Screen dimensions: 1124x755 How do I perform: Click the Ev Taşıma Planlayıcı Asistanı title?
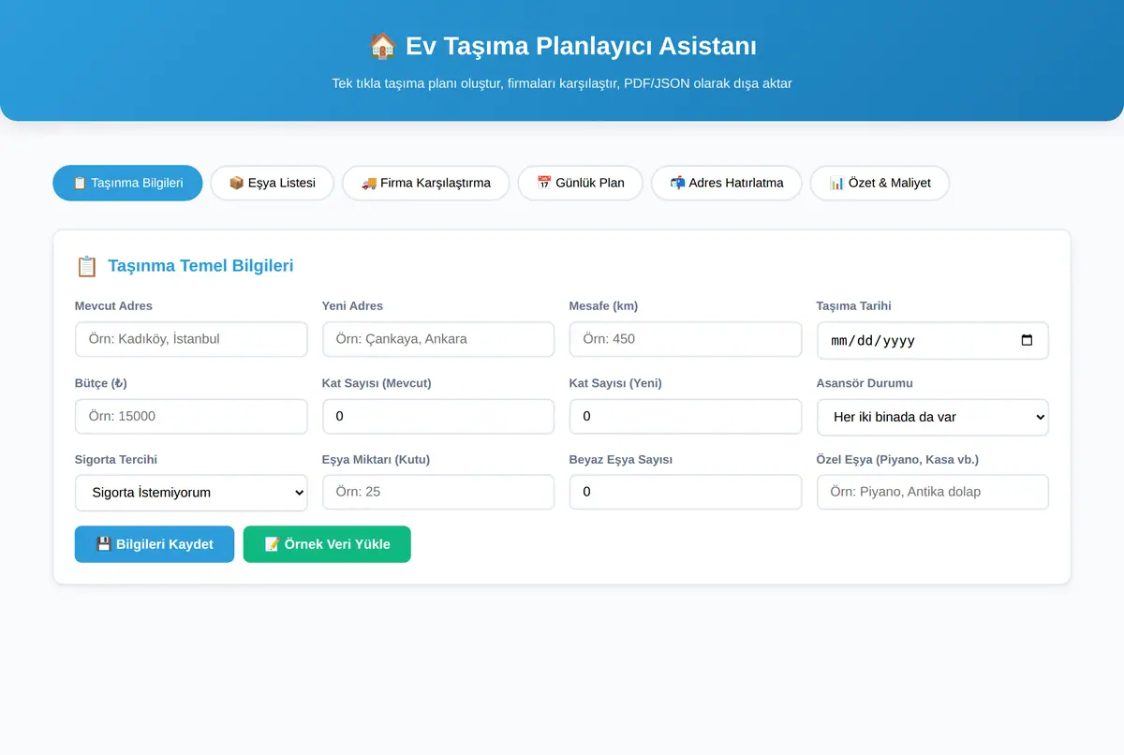tap(581, 46)
